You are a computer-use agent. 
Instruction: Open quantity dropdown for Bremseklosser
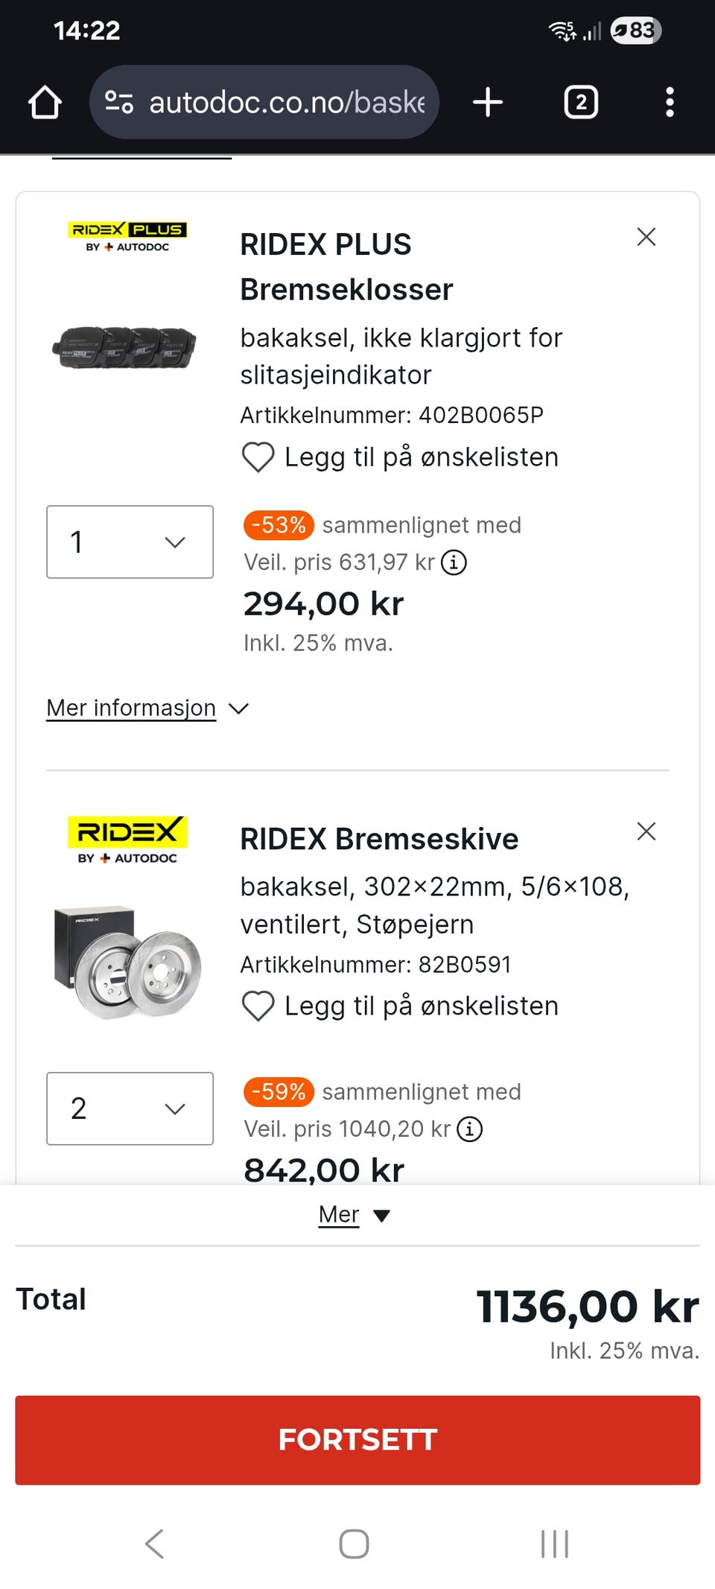coord(130,542)
